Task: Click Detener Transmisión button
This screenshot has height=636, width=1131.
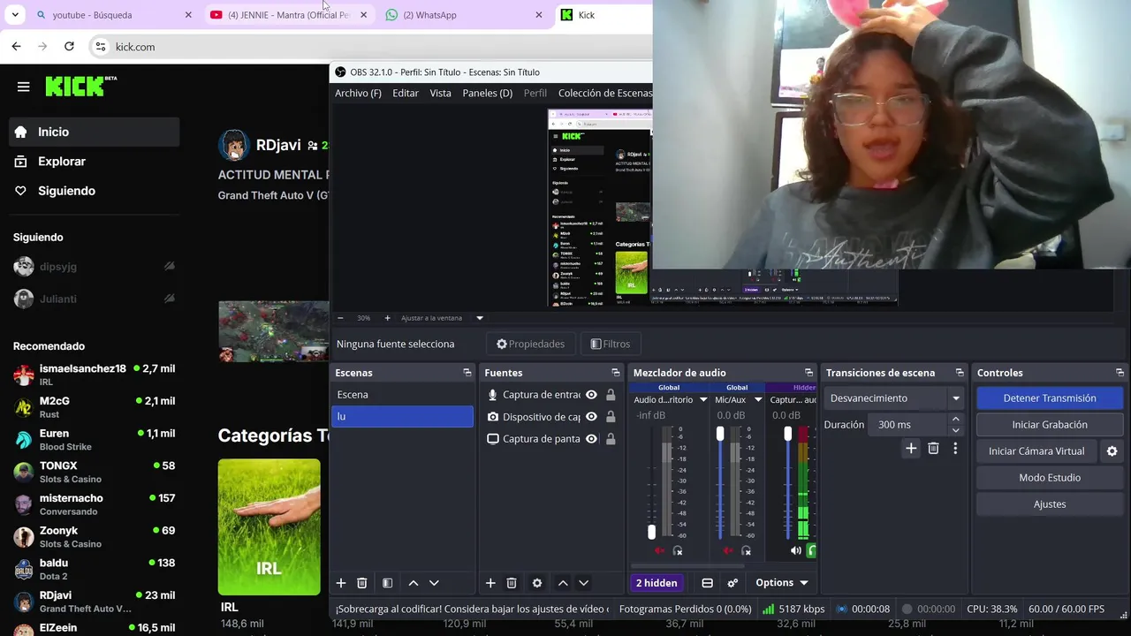Action: [x=1050, y=398]
